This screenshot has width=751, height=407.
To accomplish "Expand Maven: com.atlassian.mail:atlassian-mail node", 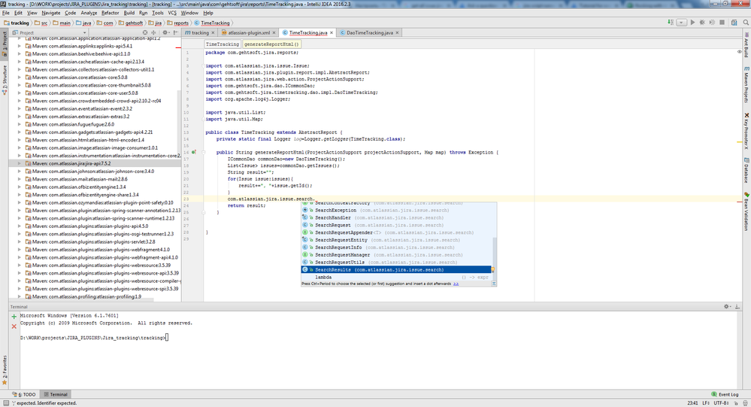I will 19,179.
